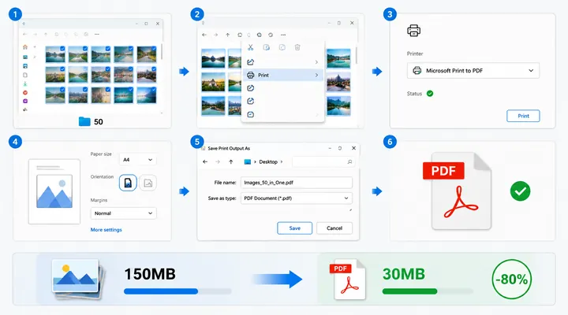Open the three-dots menu in step 1 toolbar
This screenshot has height=315, width=568.
click(97, 35)
